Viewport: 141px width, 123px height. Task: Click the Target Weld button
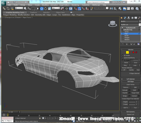(x=135, y=93)
